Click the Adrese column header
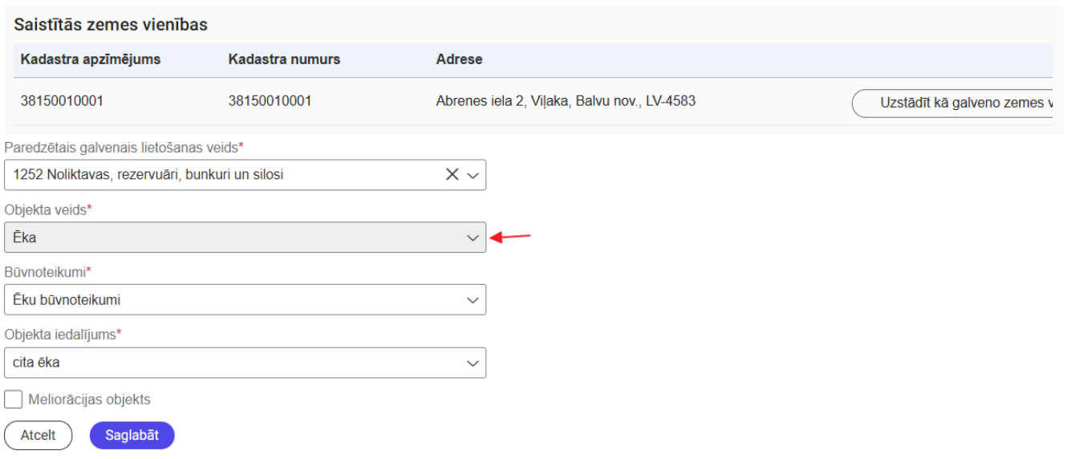This screenshot has height=459, width=1076. 458,60
